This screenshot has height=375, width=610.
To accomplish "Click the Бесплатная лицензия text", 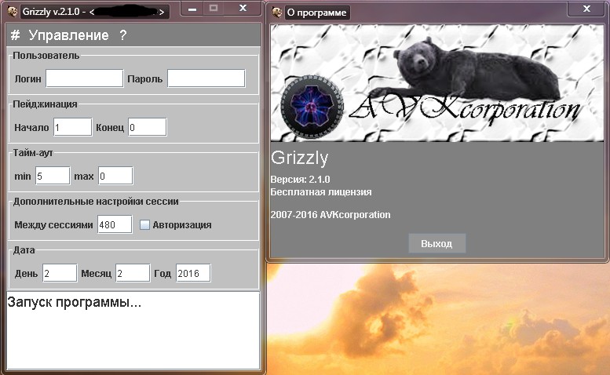I will (321, 192).
